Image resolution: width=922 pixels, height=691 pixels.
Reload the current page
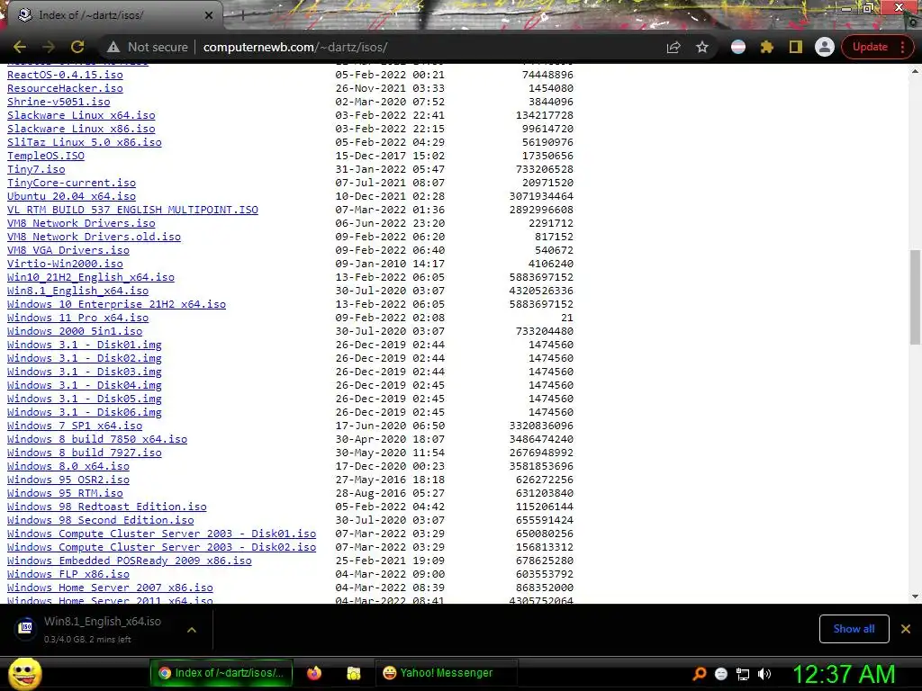77,47
